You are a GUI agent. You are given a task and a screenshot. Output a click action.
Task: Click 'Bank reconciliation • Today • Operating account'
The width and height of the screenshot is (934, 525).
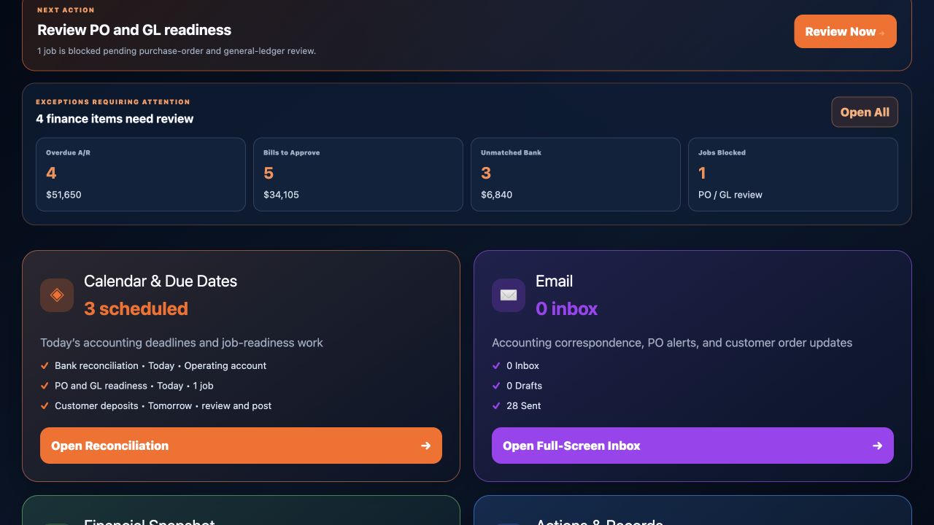click(161, 366)
